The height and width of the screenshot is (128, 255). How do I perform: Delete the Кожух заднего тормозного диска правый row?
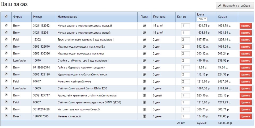(245, 26)
